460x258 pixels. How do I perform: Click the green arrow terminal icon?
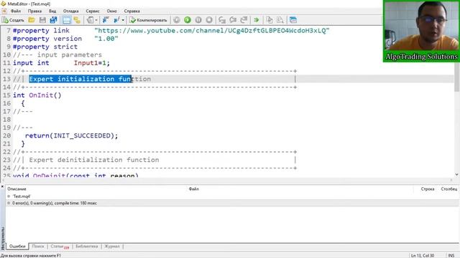(x=257, y=20)
